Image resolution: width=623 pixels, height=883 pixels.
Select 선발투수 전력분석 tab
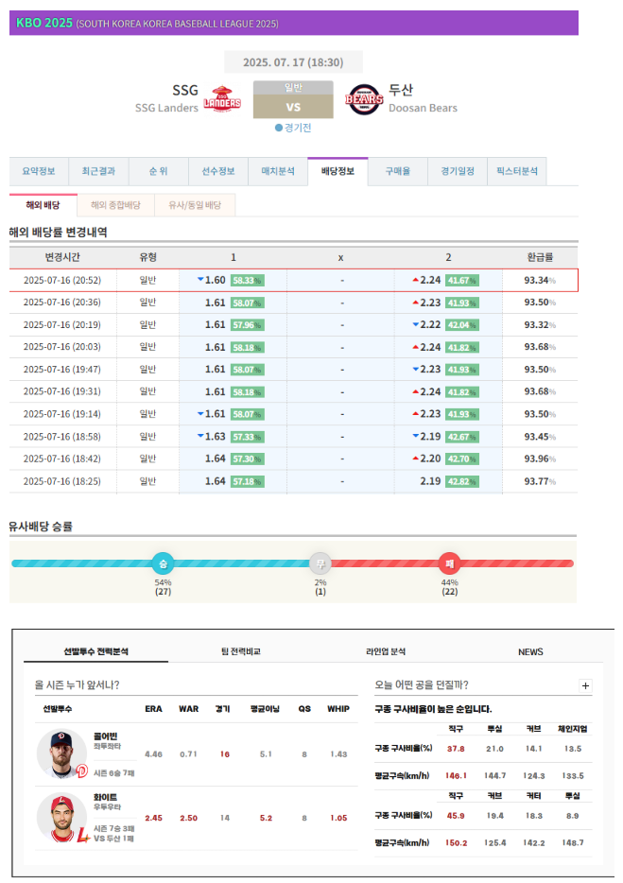[95, 651]
